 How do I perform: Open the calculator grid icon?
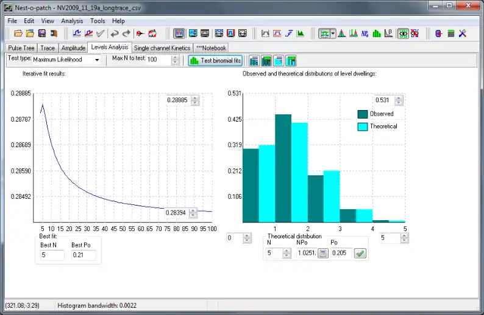(451, 33)
